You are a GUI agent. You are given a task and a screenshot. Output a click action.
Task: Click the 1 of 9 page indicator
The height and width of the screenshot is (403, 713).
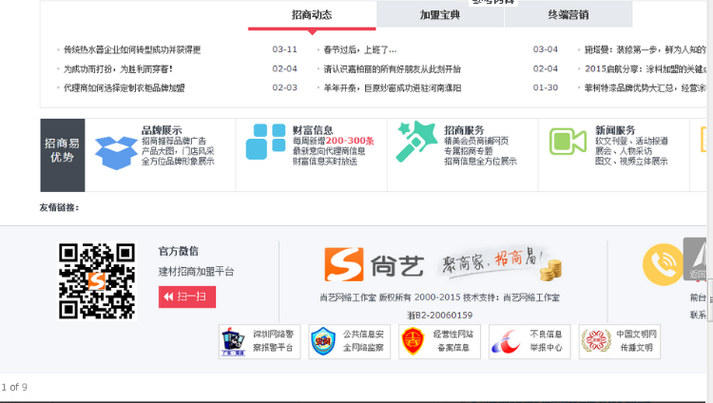(14, 387)
